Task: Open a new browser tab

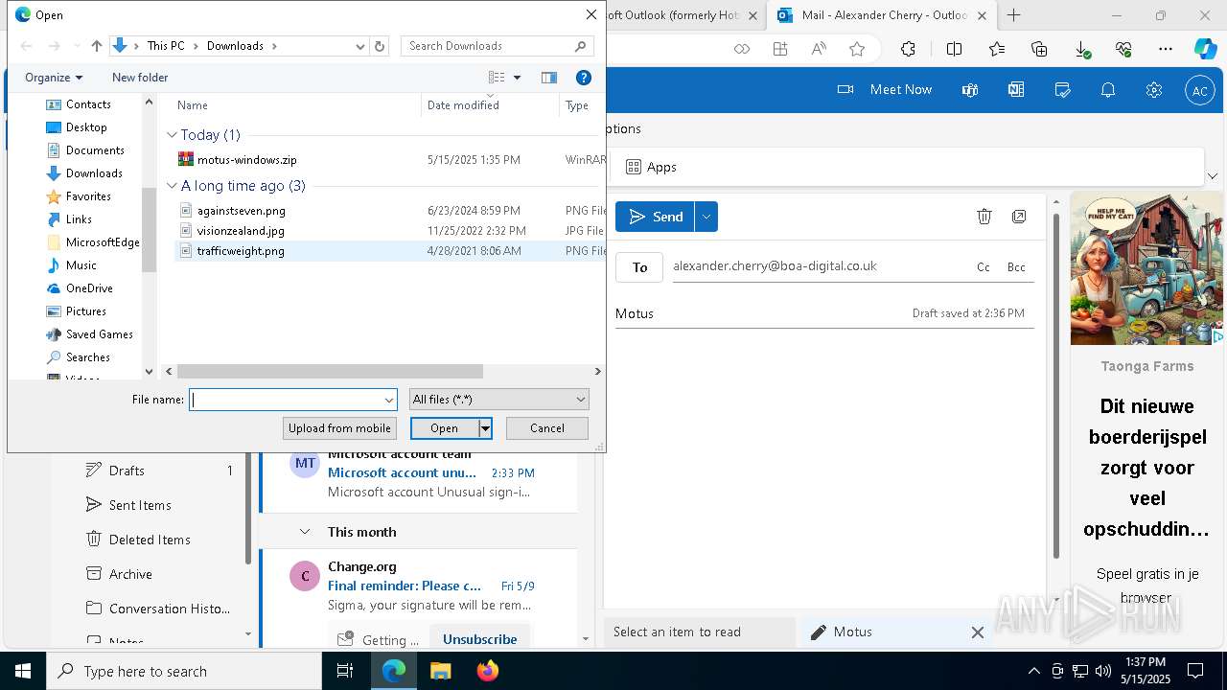Action: point(1013,15)
